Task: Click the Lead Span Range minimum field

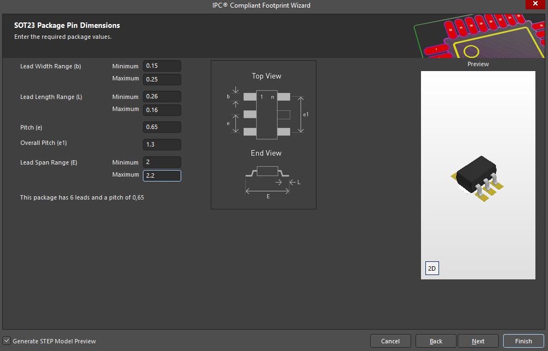Action: click(161, 162)
